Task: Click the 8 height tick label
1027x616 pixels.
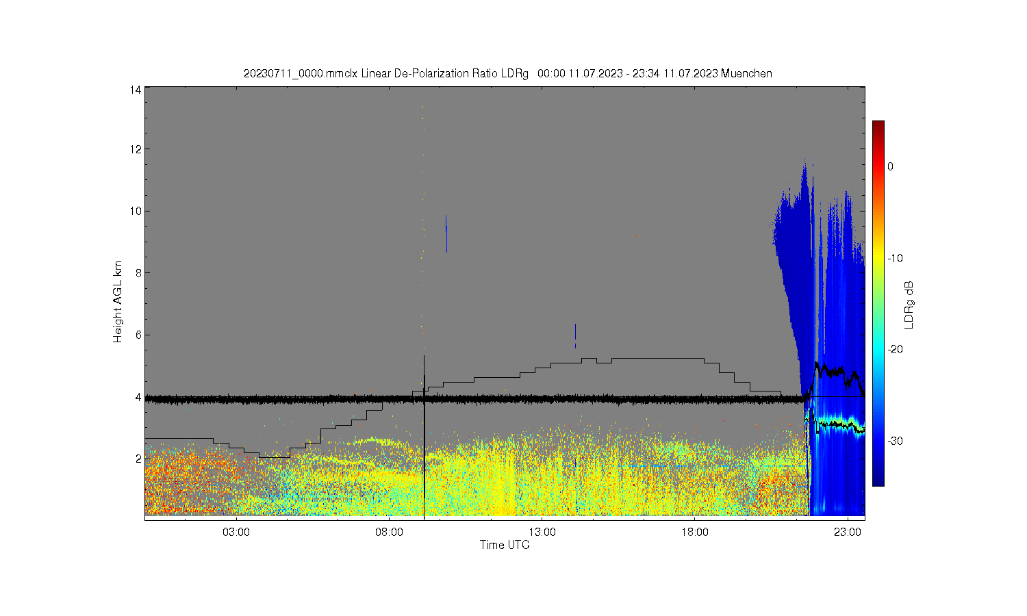Action: pyautogui.click(x=138, y=272)
